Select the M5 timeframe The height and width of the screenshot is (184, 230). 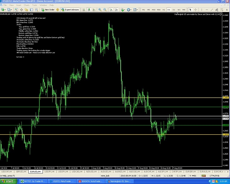coord(148,10)
